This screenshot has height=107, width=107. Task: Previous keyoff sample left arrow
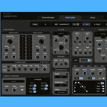click(x=55, y=77)
